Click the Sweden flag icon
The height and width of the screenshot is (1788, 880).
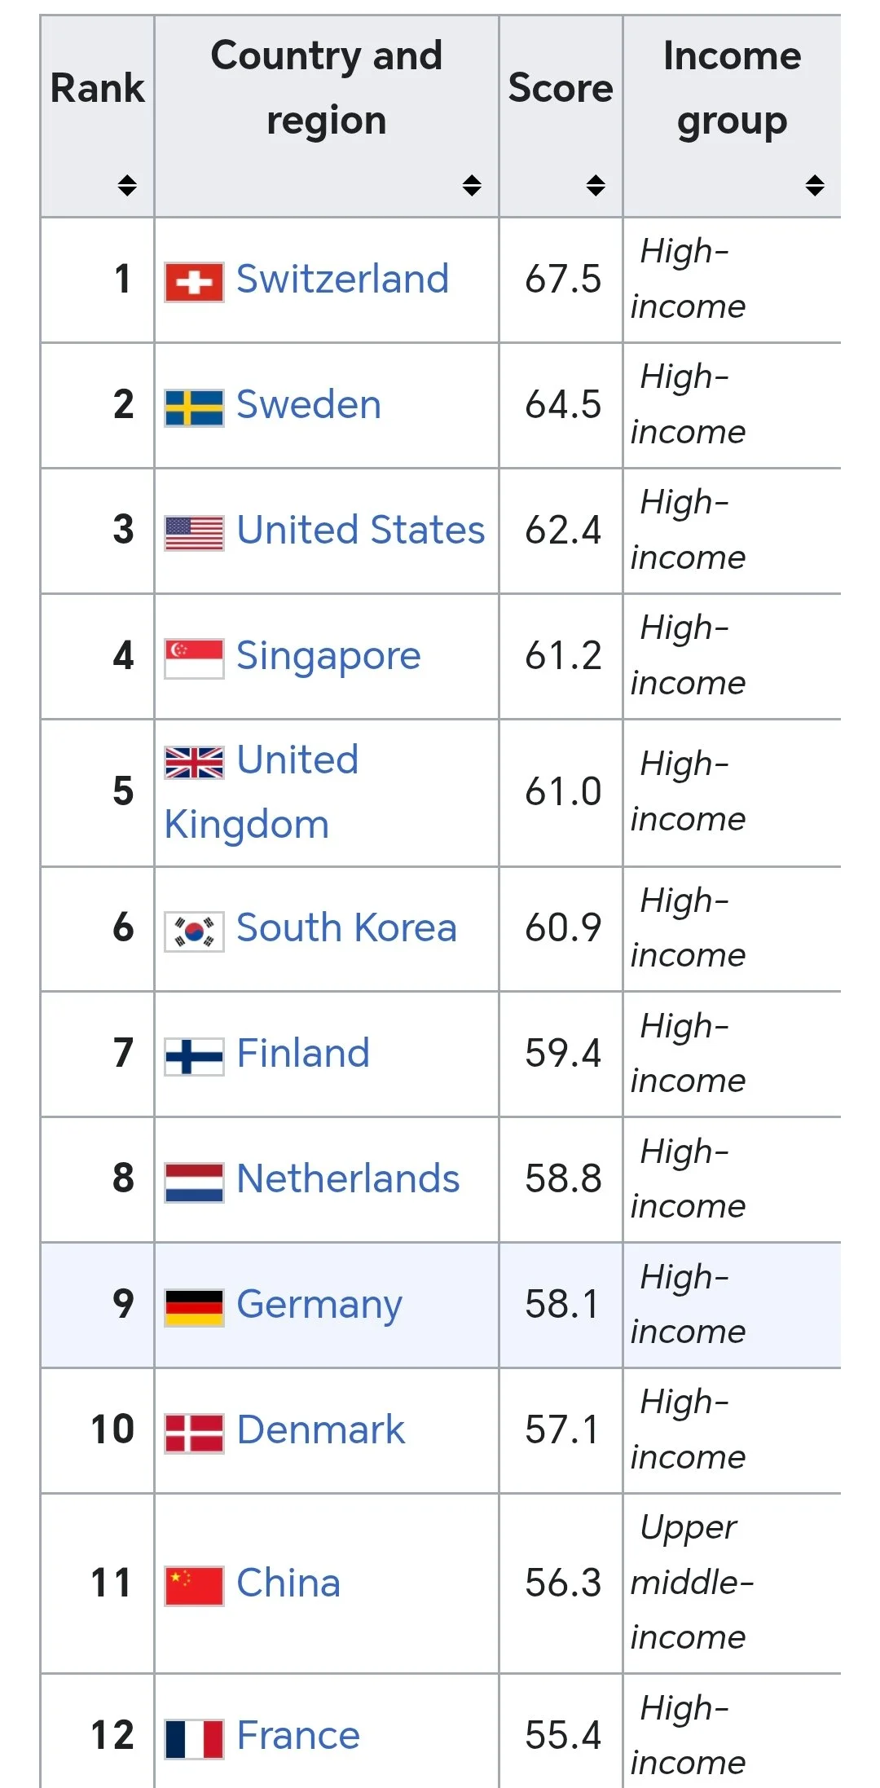point(194,407)
